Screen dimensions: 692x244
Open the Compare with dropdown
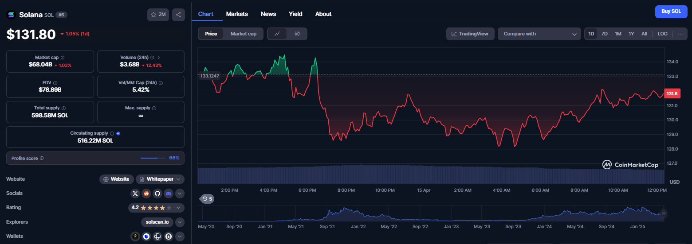pos(539,34)
